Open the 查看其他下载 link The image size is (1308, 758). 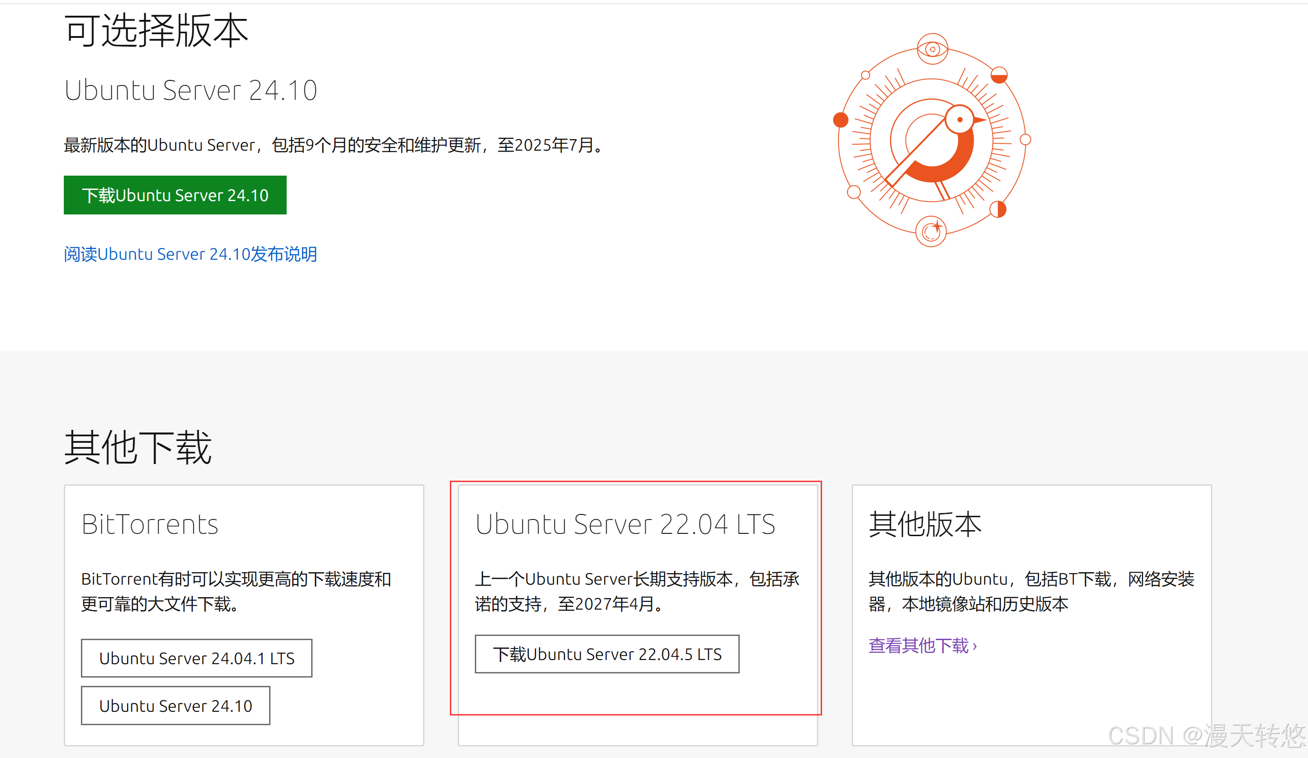(x=923, y=645)
